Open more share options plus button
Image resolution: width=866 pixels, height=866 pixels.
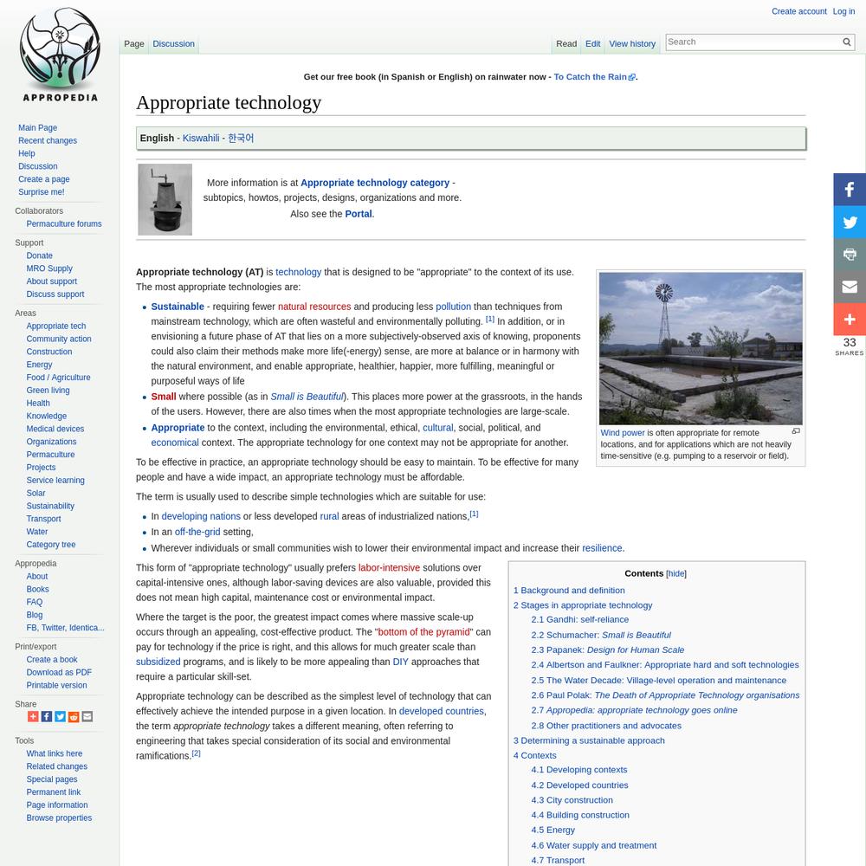coord(850,320)
